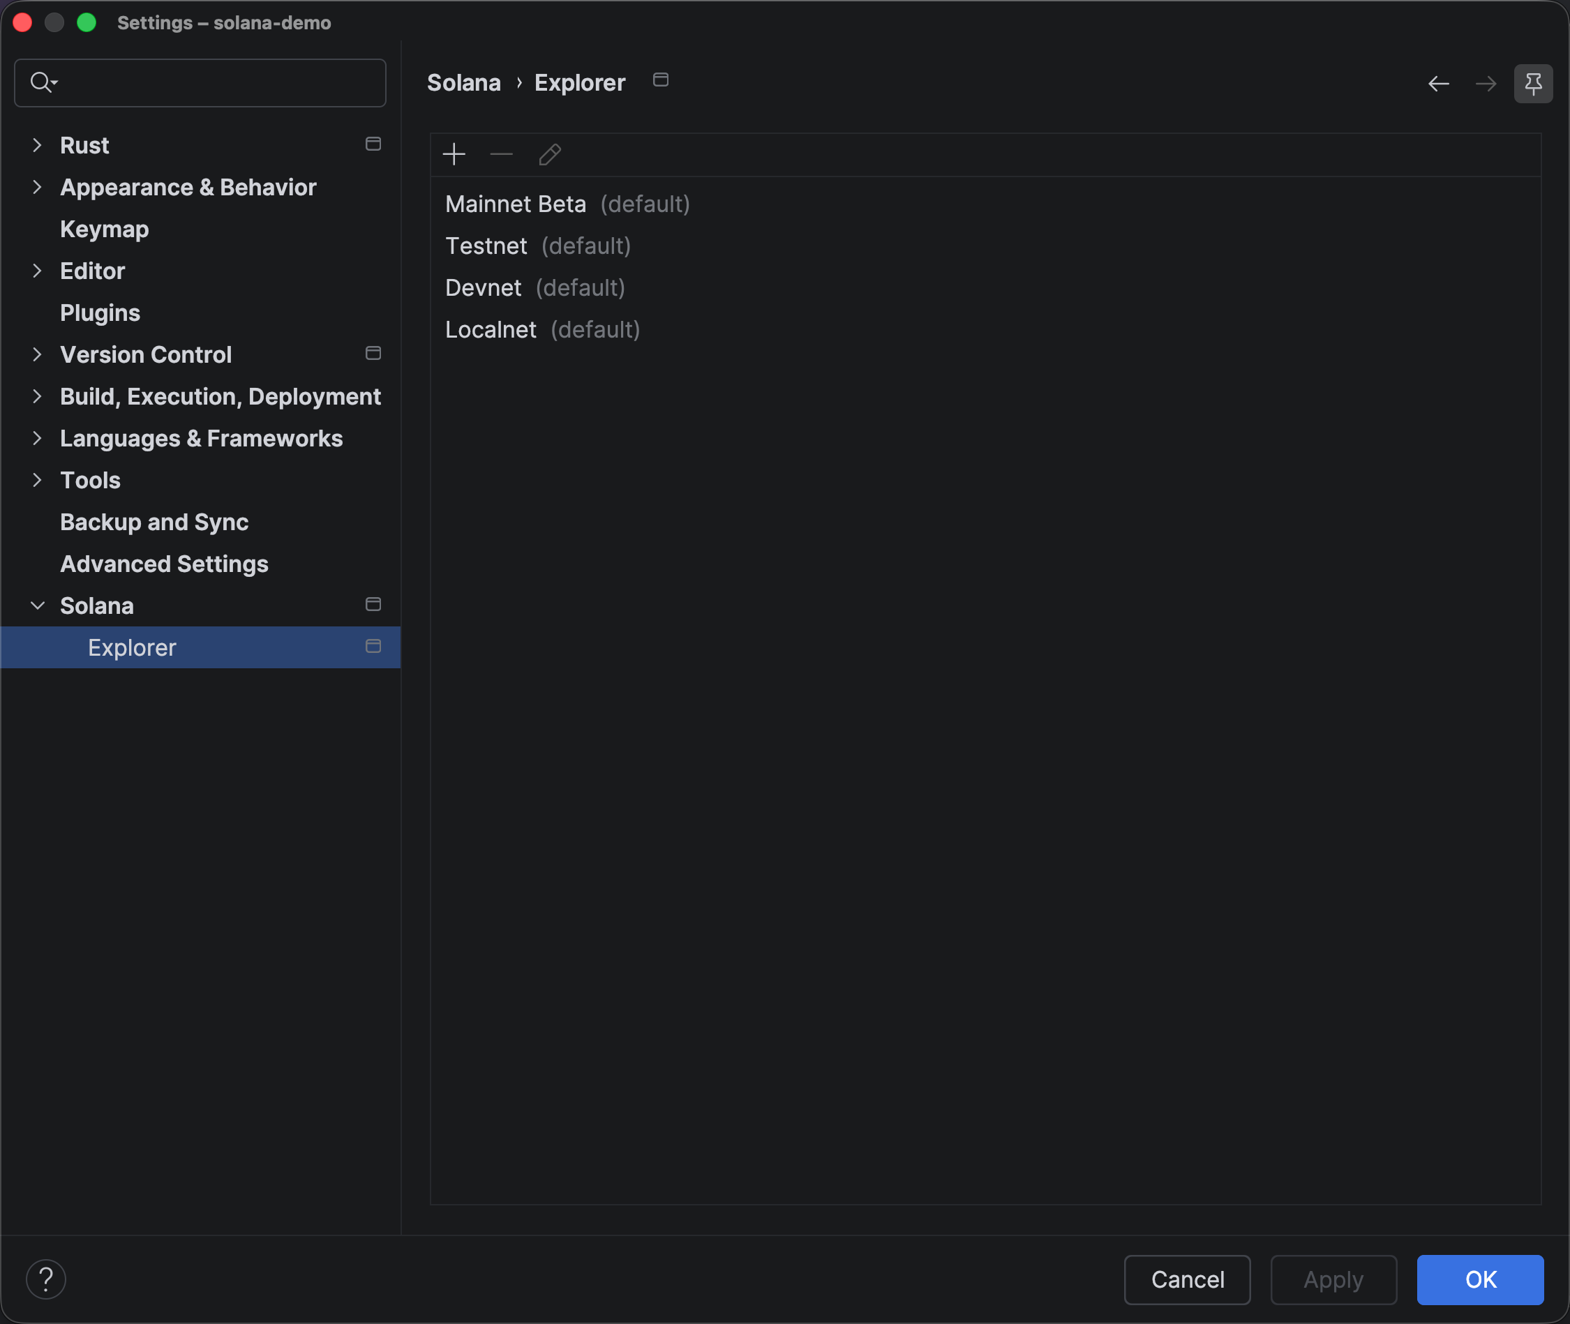Open the Keymap settings page
Viewport: 1570px width, 1324px height.
point(105,229)
